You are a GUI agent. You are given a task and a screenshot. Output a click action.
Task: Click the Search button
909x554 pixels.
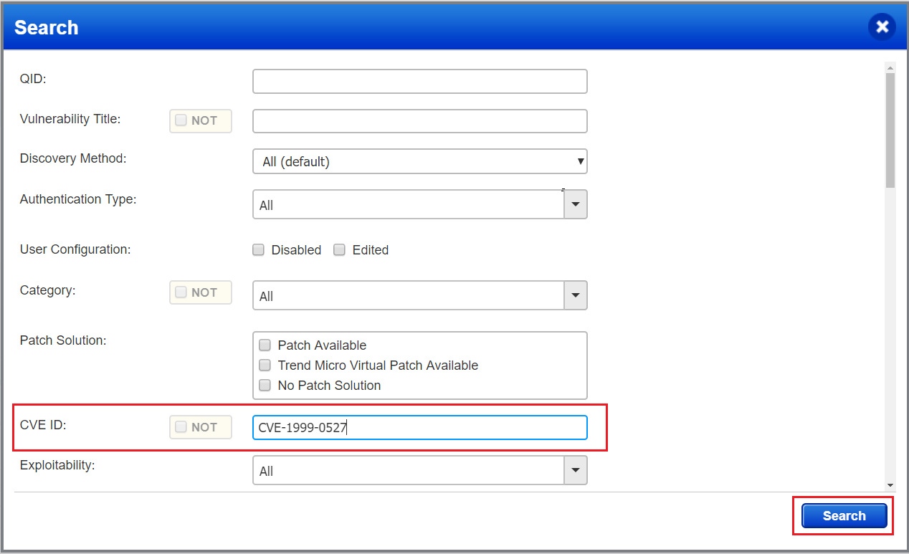pyautogui.click(x=843, y=515)
